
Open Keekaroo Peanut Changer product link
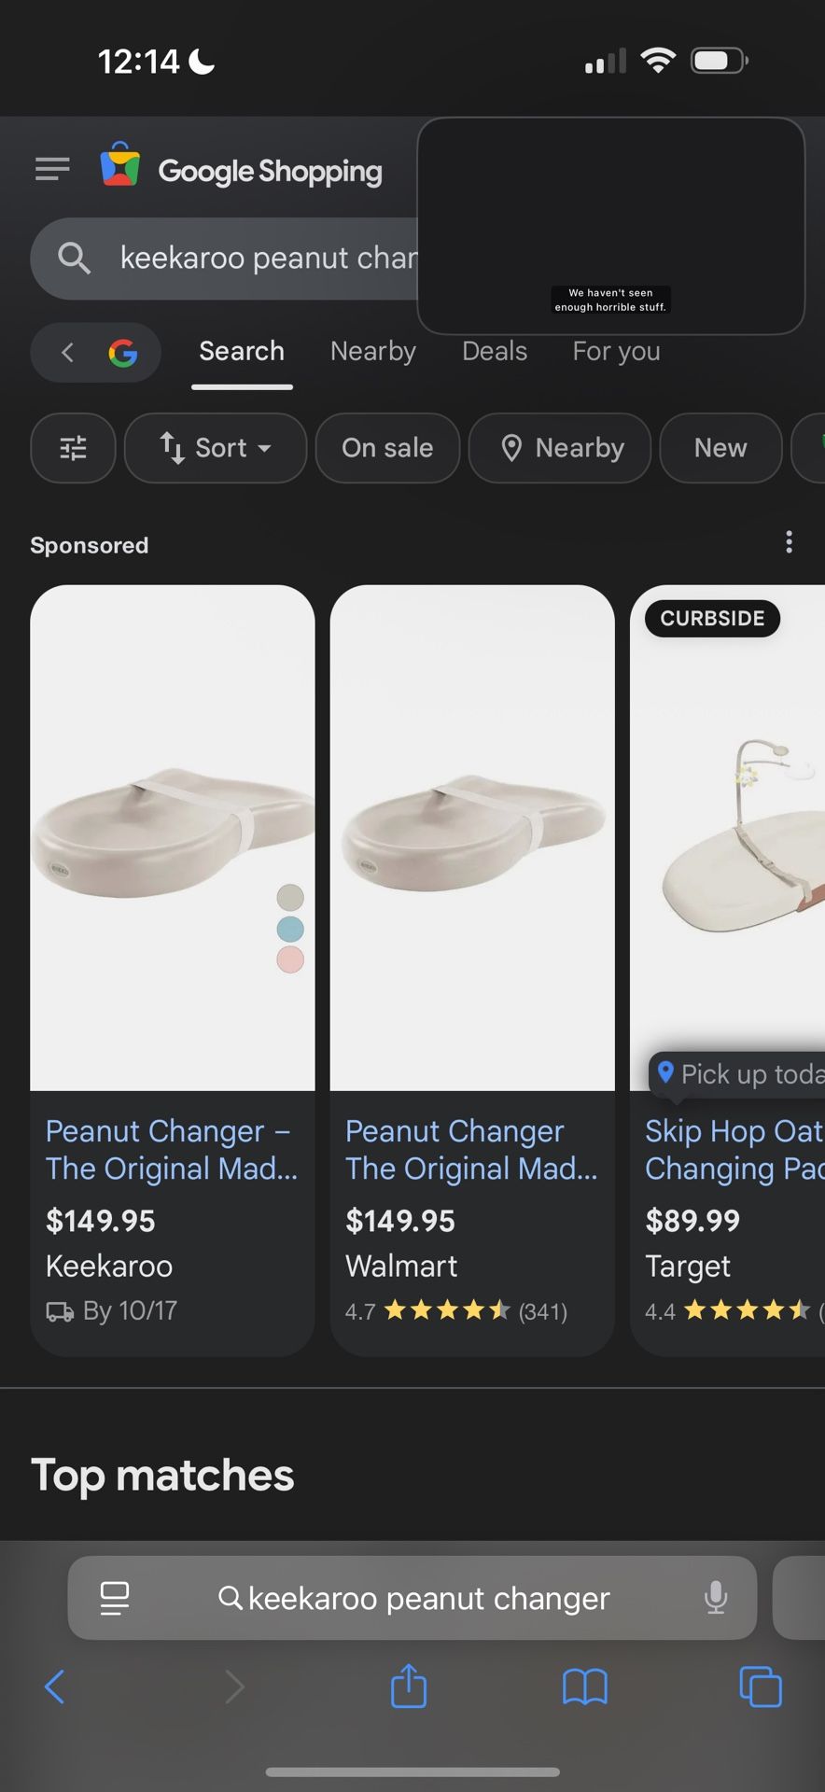[171, 1149]
